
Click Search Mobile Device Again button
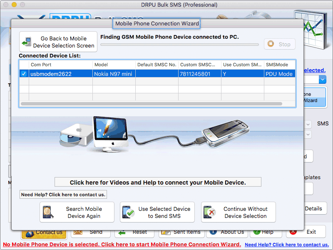tap(77, 212)
